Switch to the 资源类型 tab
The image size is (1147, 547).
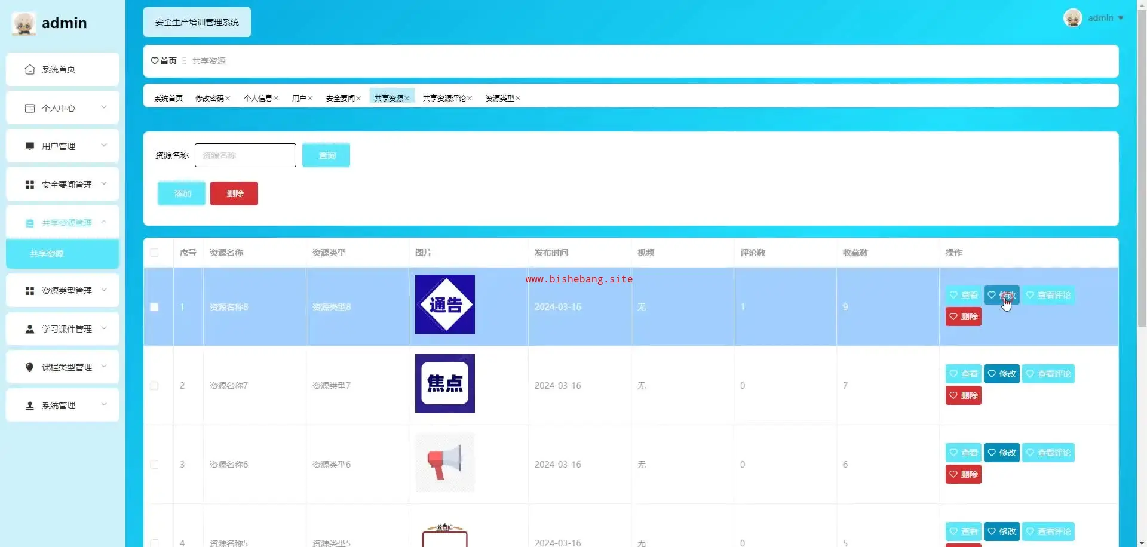point(500,99)
